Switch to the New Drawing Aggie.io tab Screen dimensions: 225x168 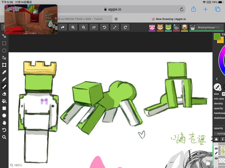click(x=169, y=19)
